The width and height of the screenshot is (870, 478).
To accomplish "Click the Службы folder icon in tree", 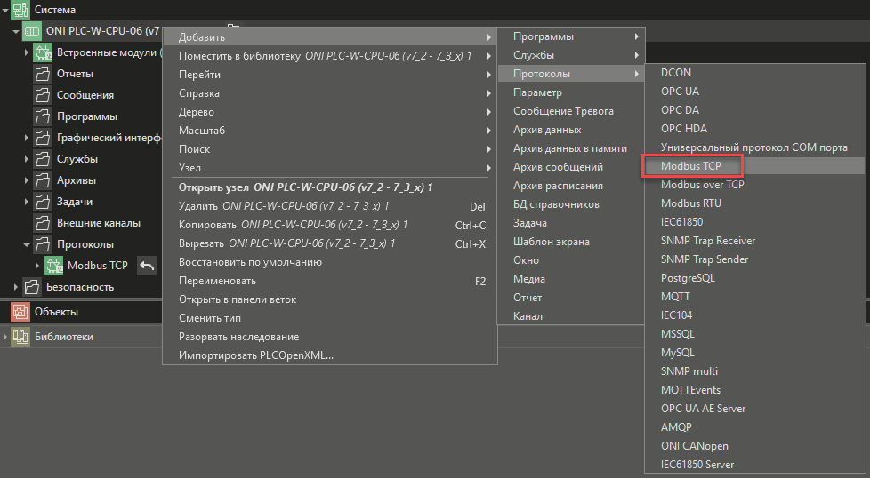I will [42, 159].
